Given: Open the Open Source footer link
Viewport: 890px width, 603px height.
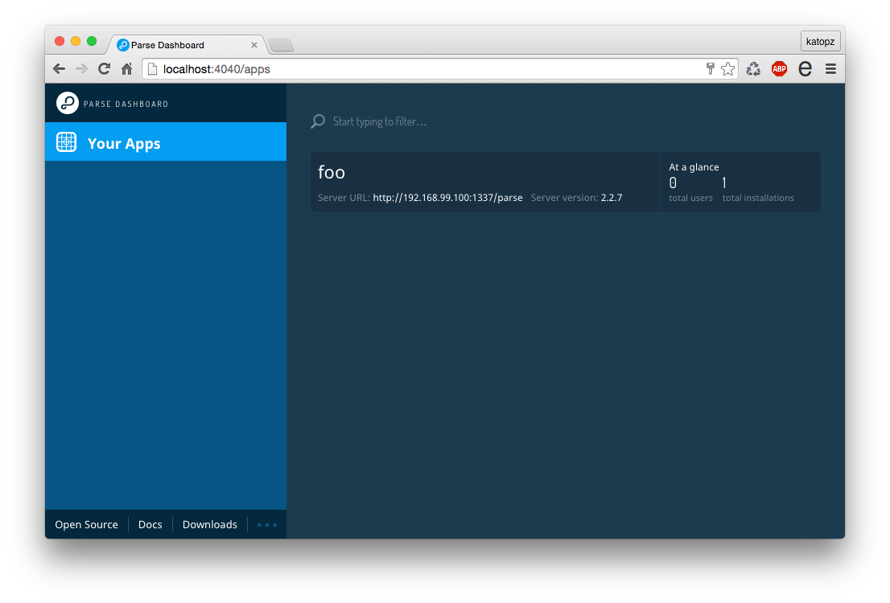Looking at the screenshot, I should pos(86,524).
